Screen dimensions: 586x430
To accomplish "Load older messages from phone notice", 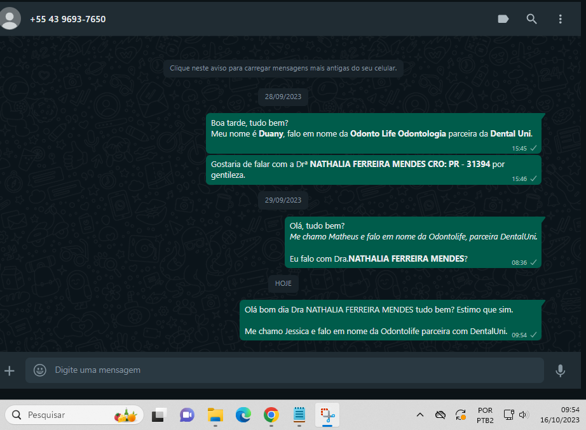I will [x=283, y=69].
